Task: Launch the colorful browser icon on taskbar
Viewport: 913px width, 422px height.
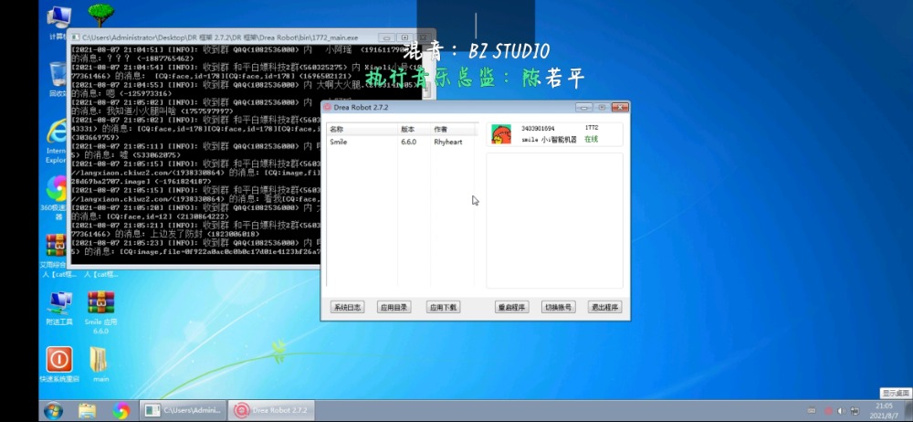Action: (x=121, y=410)
